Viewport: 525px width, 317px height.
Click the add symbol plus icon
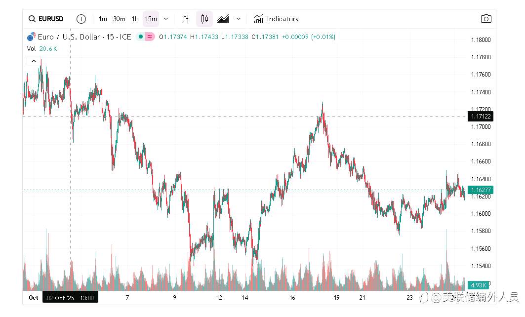pyautogui.click(x=81, y=19)
